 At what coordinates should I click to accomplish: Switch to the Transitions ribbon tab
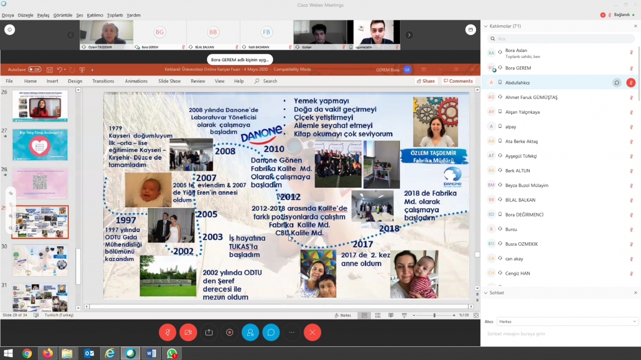[x=103, y=81]
